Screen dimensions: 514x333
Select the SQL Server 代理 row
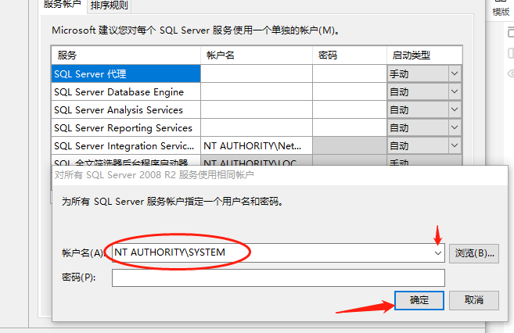(x=126, y=73)
